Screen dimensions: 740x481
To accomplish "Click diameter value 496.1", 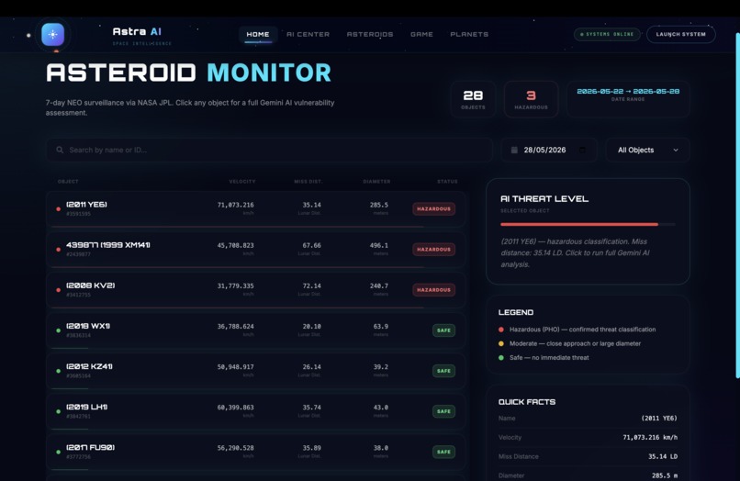I will tap(379, 245).
